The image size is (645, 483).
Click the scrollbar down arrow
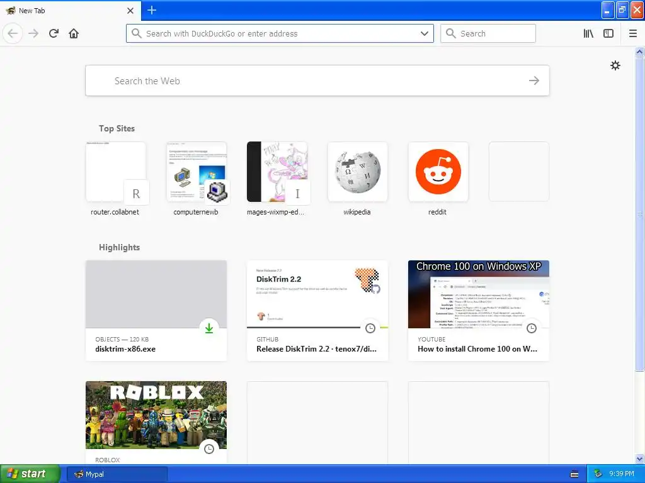639,459
